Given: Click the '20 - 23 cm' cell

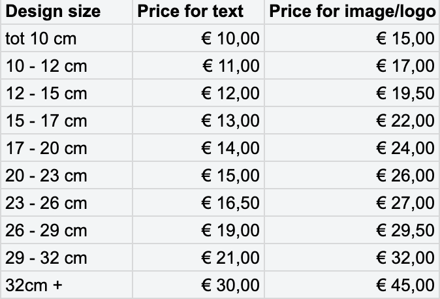Looking at the screenshot, I should (46, 176).
